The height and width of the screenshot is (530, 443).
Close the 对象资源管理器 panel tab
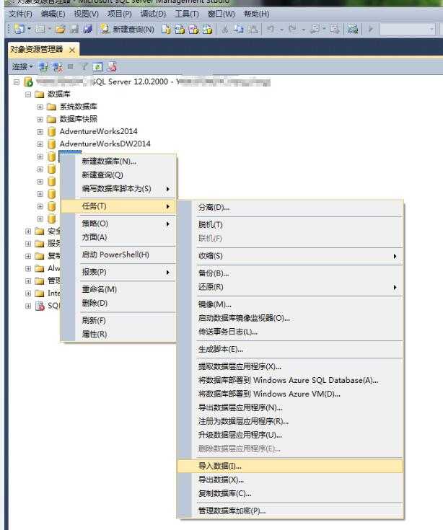click(x=72, y=50)
